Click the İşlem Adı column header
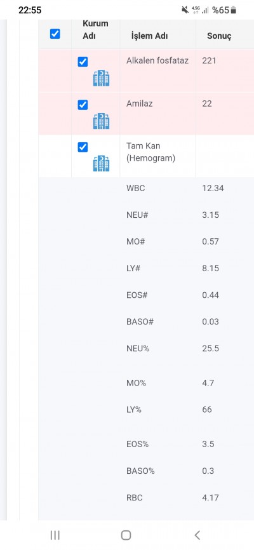Image resolution: width=254 pixels, height=550 pixels. [x=149, y=36]
